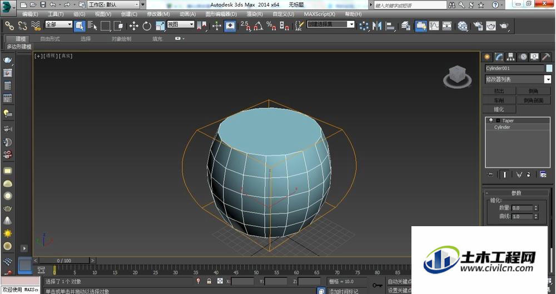Viewport: 556px width, 294px height.
Task: Activate the Select Object tool
Action: click(80, 26)
